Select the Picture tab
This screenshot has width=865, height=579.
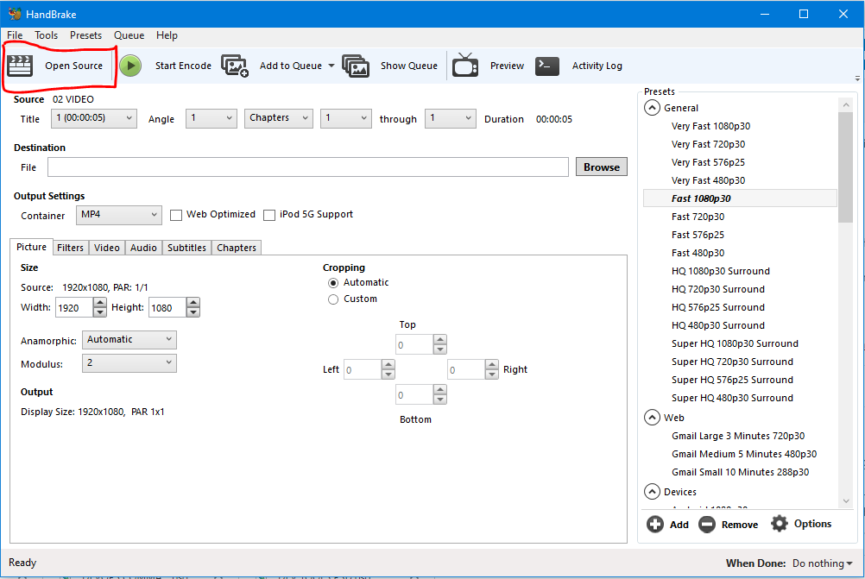[x=31, y=247]
